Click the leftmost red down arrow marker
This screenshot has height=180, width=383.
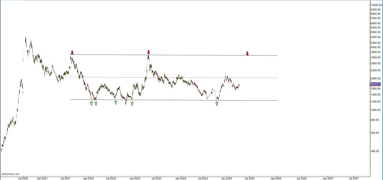(72, 53)
